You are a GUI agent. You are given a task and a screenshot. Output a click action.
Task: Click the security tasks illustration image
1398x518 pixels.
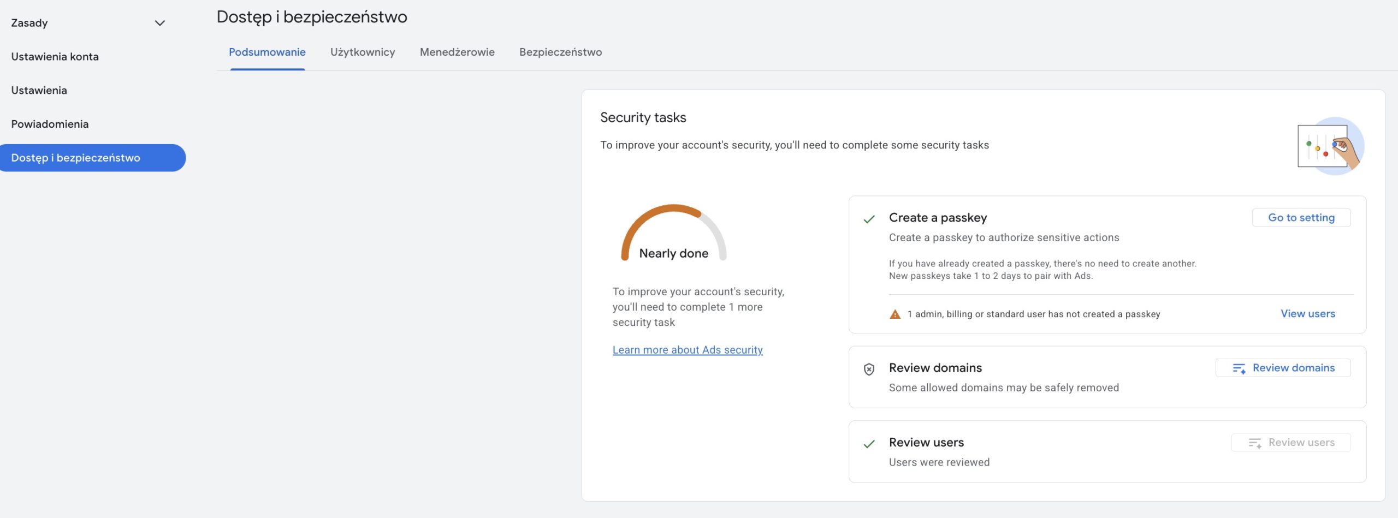click(1331, 146)
